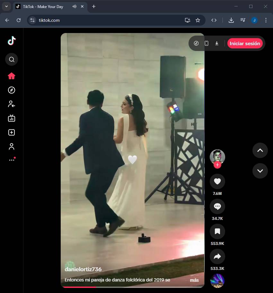273x293 pixels.
Task: Click the Upload plus icon
Action: tap(12, 132)
